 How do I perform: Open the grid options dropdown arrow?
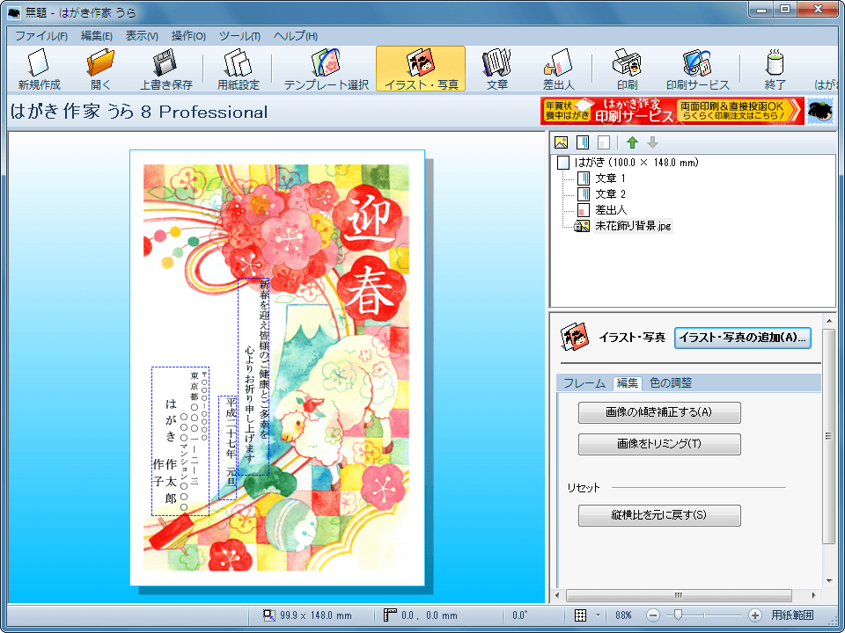click(x=598, y=615)
